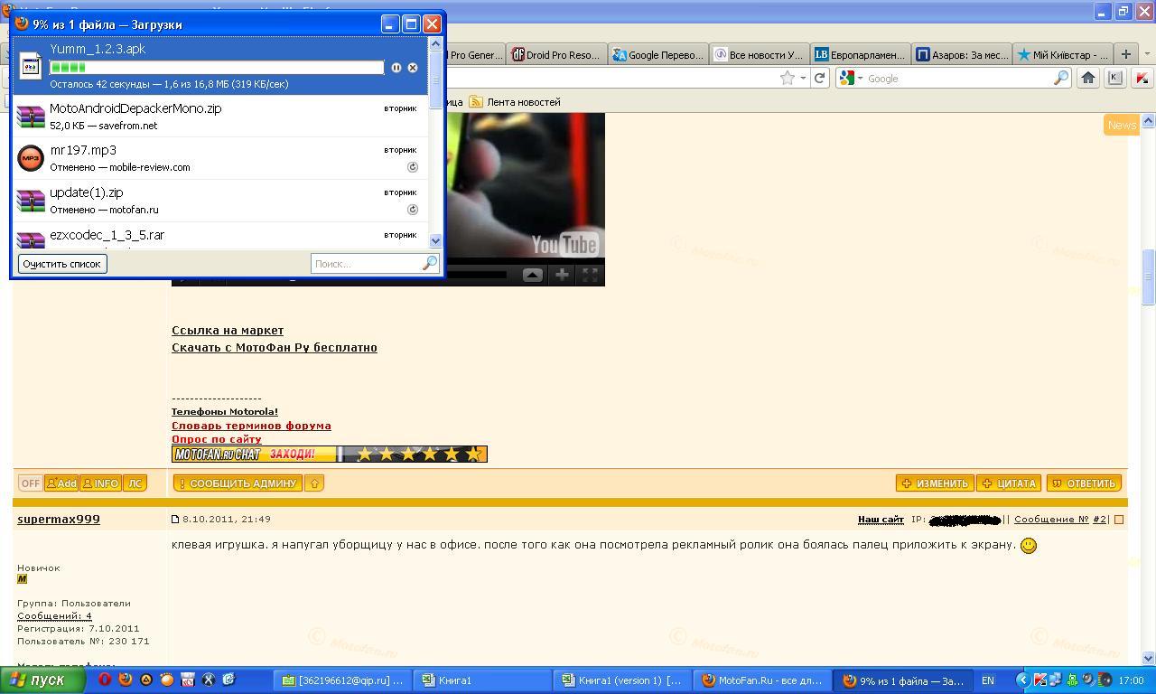Click the K toolbar button beside Home
The width and height of the screenshot is (1156, 694).
(x=1115, y=78)
